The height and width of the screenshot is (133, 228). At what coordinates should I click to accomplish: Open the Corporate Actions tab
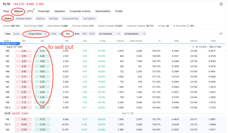click(80, 11)
